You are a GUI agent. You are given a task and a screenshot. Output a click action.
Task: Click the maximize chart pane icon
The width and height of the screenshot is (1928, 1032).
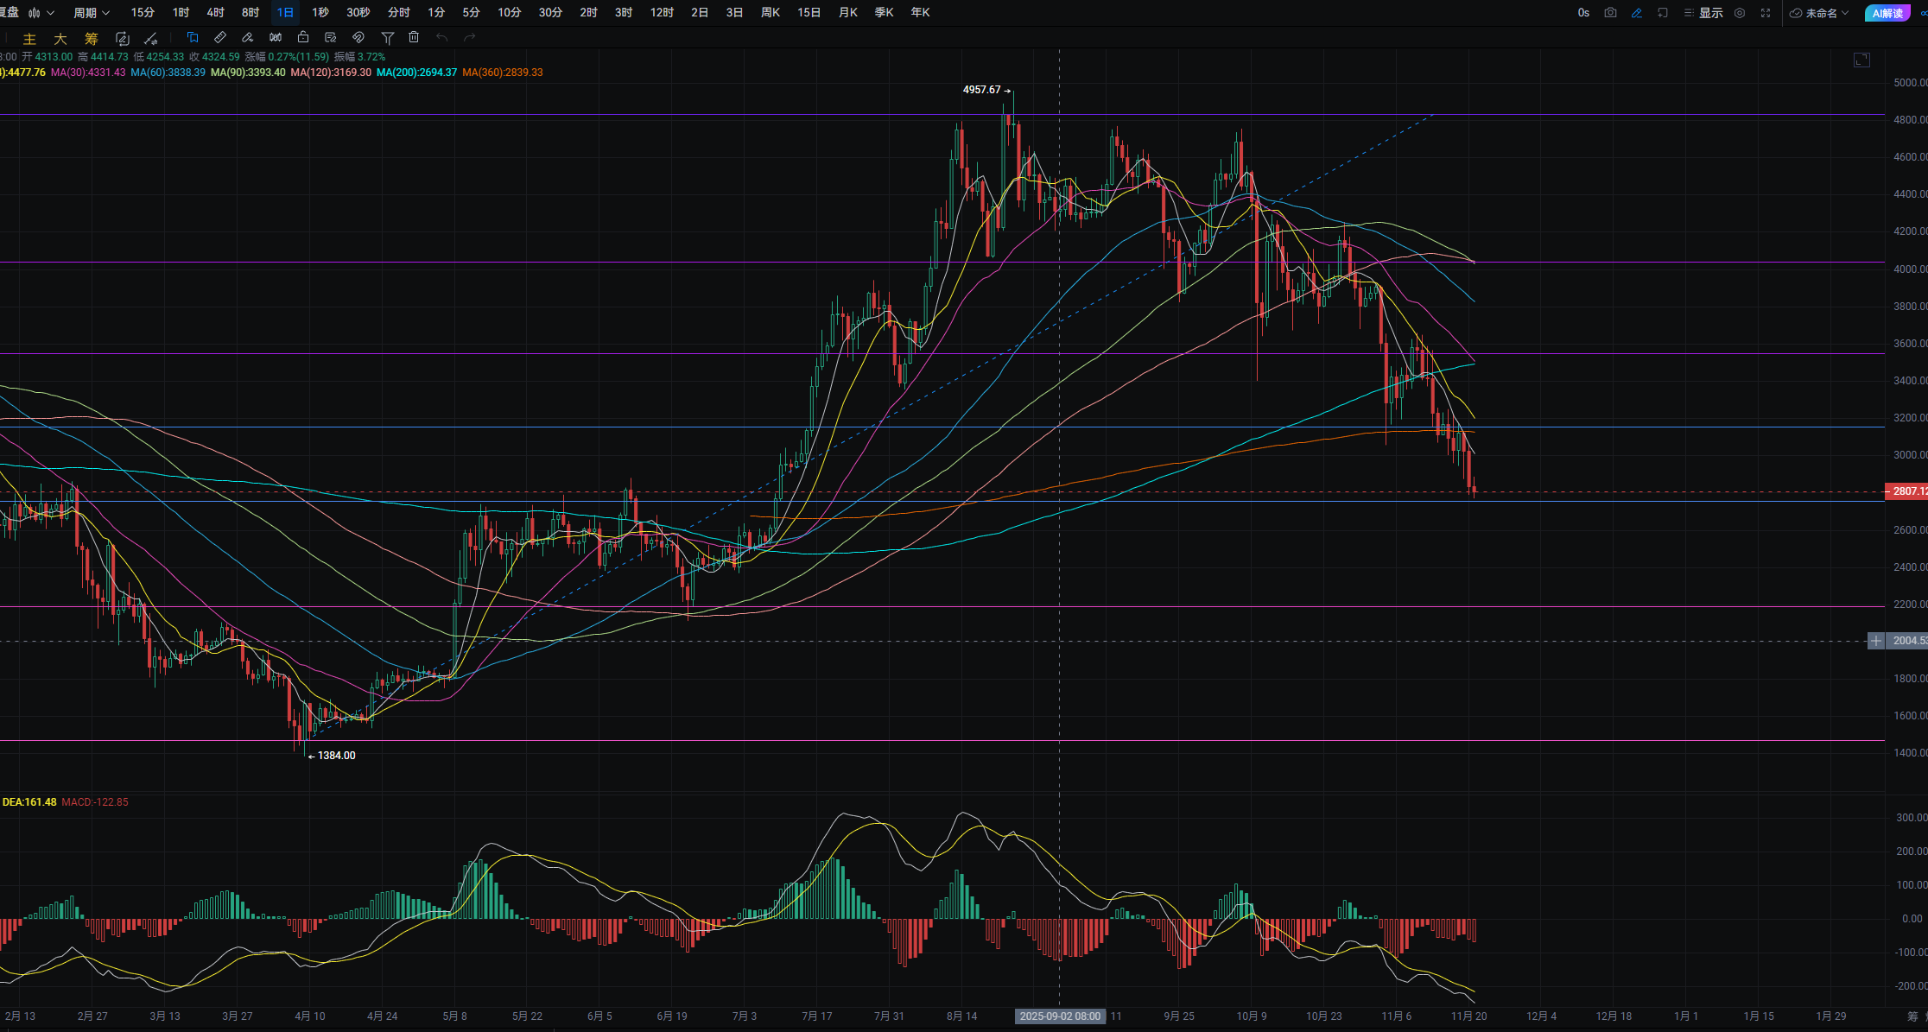click(1861, 60)
